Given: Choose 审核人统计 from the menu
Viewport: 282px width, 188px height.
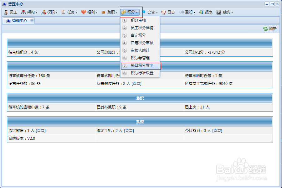Looking at the screenshot, I should click(140, 50).
